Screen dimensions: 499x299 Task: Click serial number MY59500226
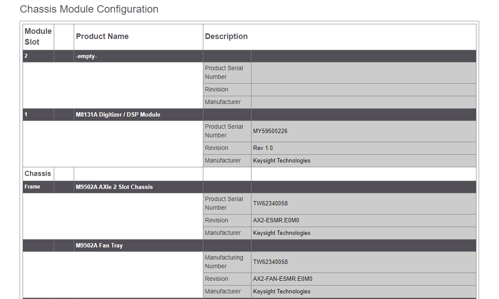(270, 131)
